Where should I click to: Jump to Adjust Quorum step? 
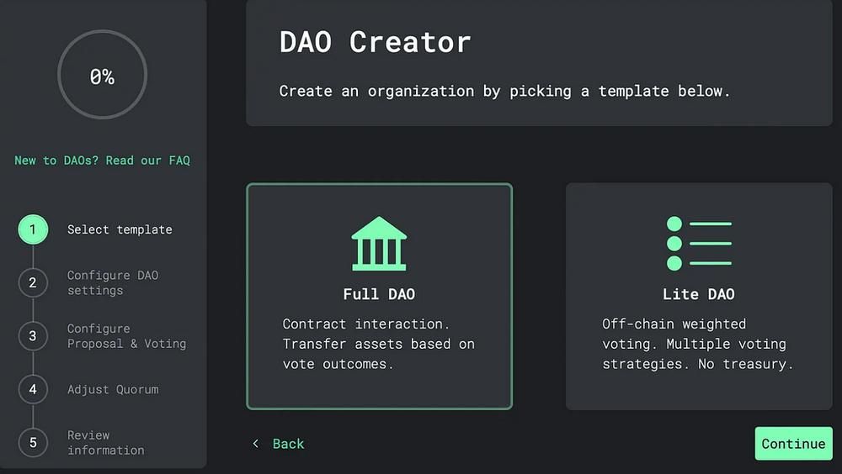click(x=113, y=389)
